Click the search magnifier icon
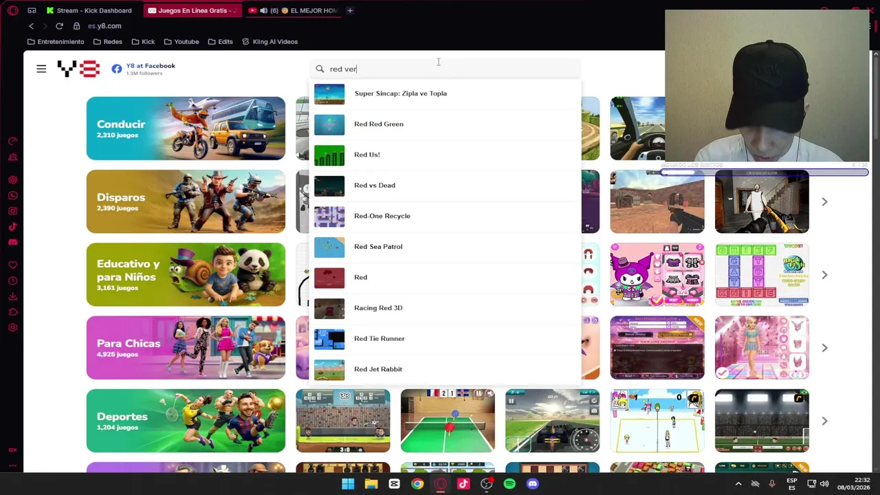This screenshot has width=880, height=495. (x=320, y=69)
